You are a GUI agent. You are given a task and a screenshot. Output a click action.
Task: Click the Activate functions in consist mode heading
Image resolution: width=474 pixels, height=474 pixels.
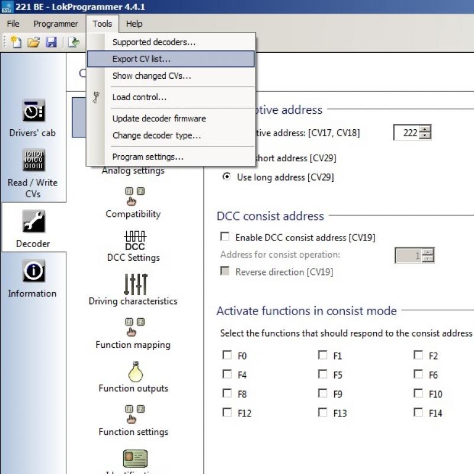pos(306,310)
